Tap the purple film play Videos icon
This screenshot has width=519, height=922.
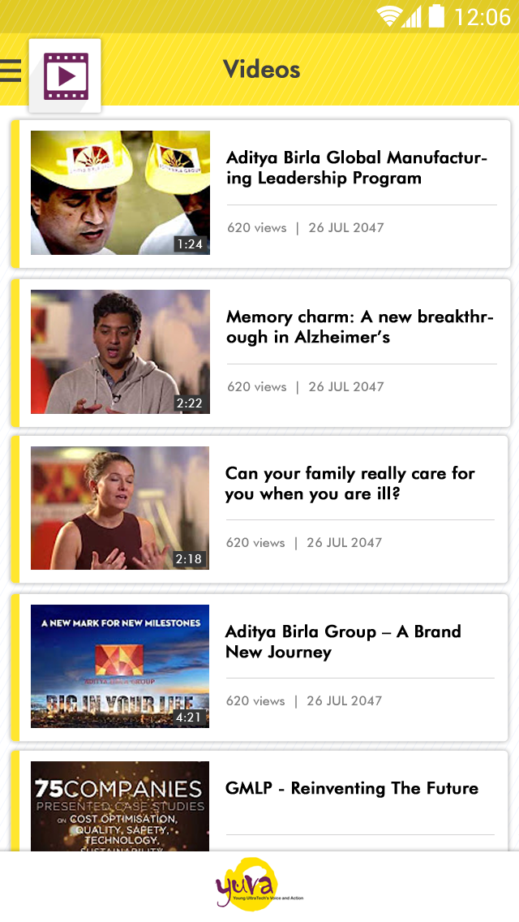(x=65, y=75)
